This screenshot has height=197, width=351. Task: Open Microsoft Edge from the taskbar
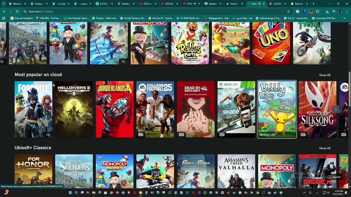coord(100,193)
